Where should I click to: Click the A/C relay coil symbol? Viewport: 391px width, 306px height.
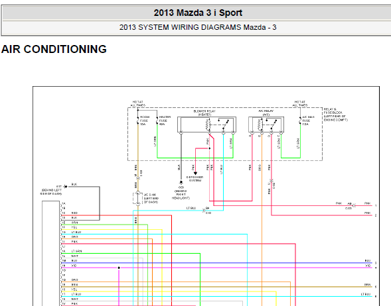(260, 125)
